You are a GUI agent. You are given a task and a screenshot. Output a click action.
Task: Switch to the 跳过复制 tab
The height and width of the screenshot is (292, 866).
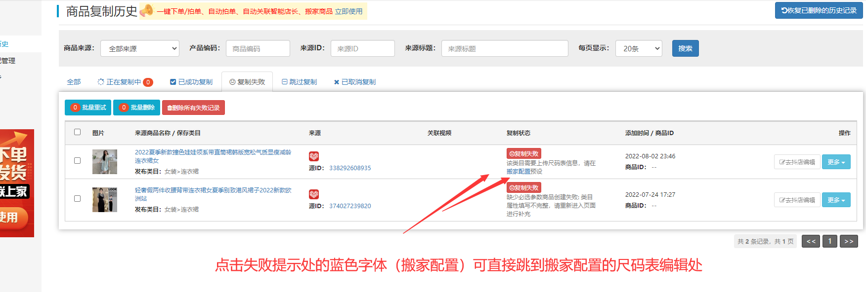tap(300, 82)
